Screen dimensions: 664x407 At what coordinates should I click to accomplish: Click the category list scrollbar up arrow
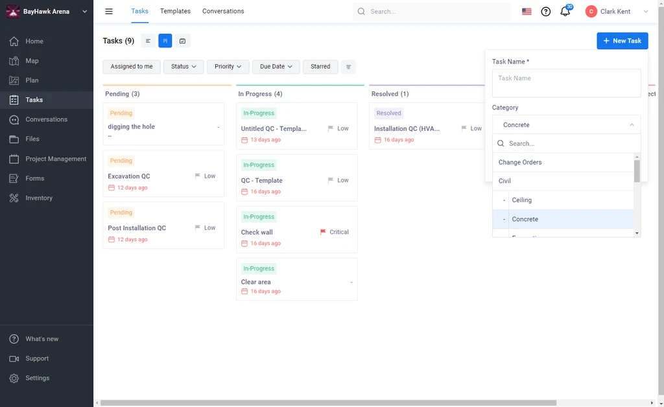(x=637, y=157)
